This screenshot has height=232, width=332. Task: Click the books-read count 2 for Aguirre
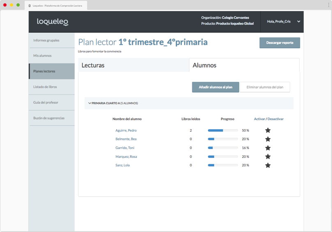pyautogui.click(x=191, y=130)
